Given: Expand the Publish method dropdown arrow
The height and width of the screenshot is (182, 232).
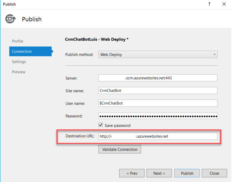Looking at the screenshot, I should [214, 55].
